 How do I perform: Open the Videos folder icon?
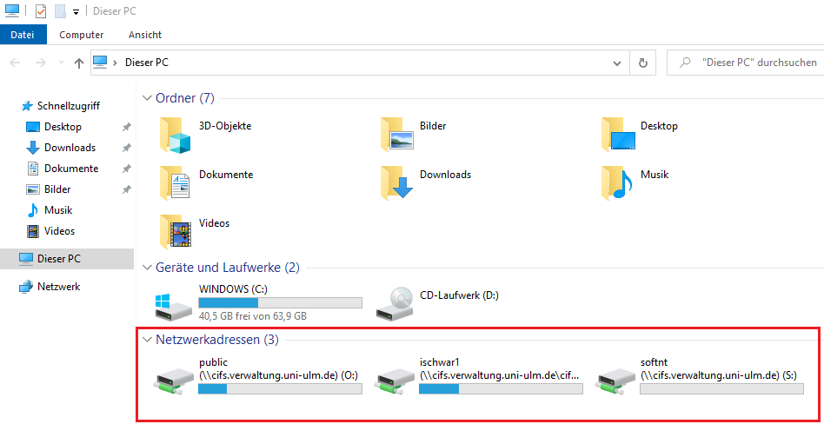(x=176, y=231)
